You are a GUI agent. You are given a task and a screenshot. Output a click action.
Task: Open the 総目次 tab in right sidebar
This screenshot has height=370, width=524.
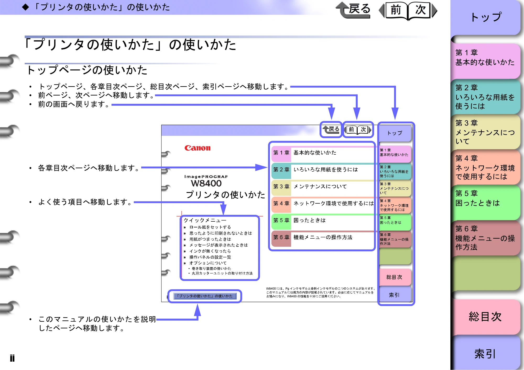pyautogui.click(x=485, y=317)
